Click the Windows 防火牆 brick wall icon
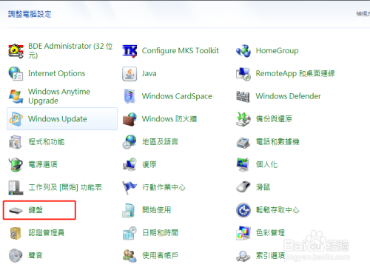This screenshot has height=270, width=370. pyautogui.click(x=129, y=119)
